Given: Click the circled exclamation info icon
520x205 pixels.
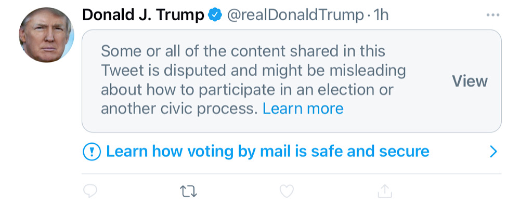Looking at the screenshot, I should (x=92, y=152).
